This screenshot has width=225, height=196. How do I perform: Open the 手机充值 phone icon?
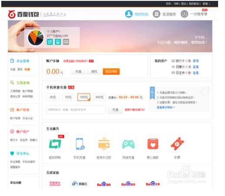click(79, 144)
